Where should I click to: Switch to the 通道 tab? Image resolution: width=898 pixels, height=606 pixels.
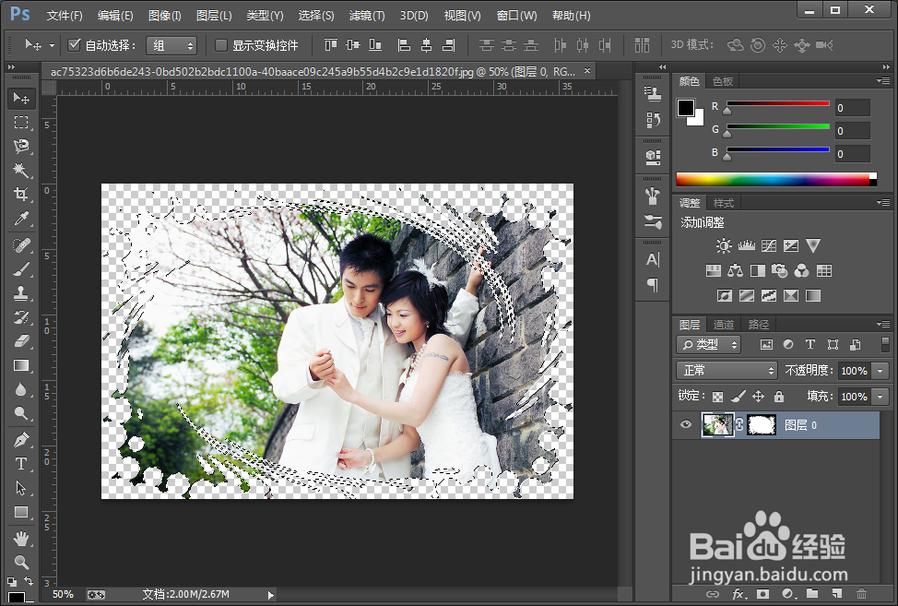tap(724, 325)
